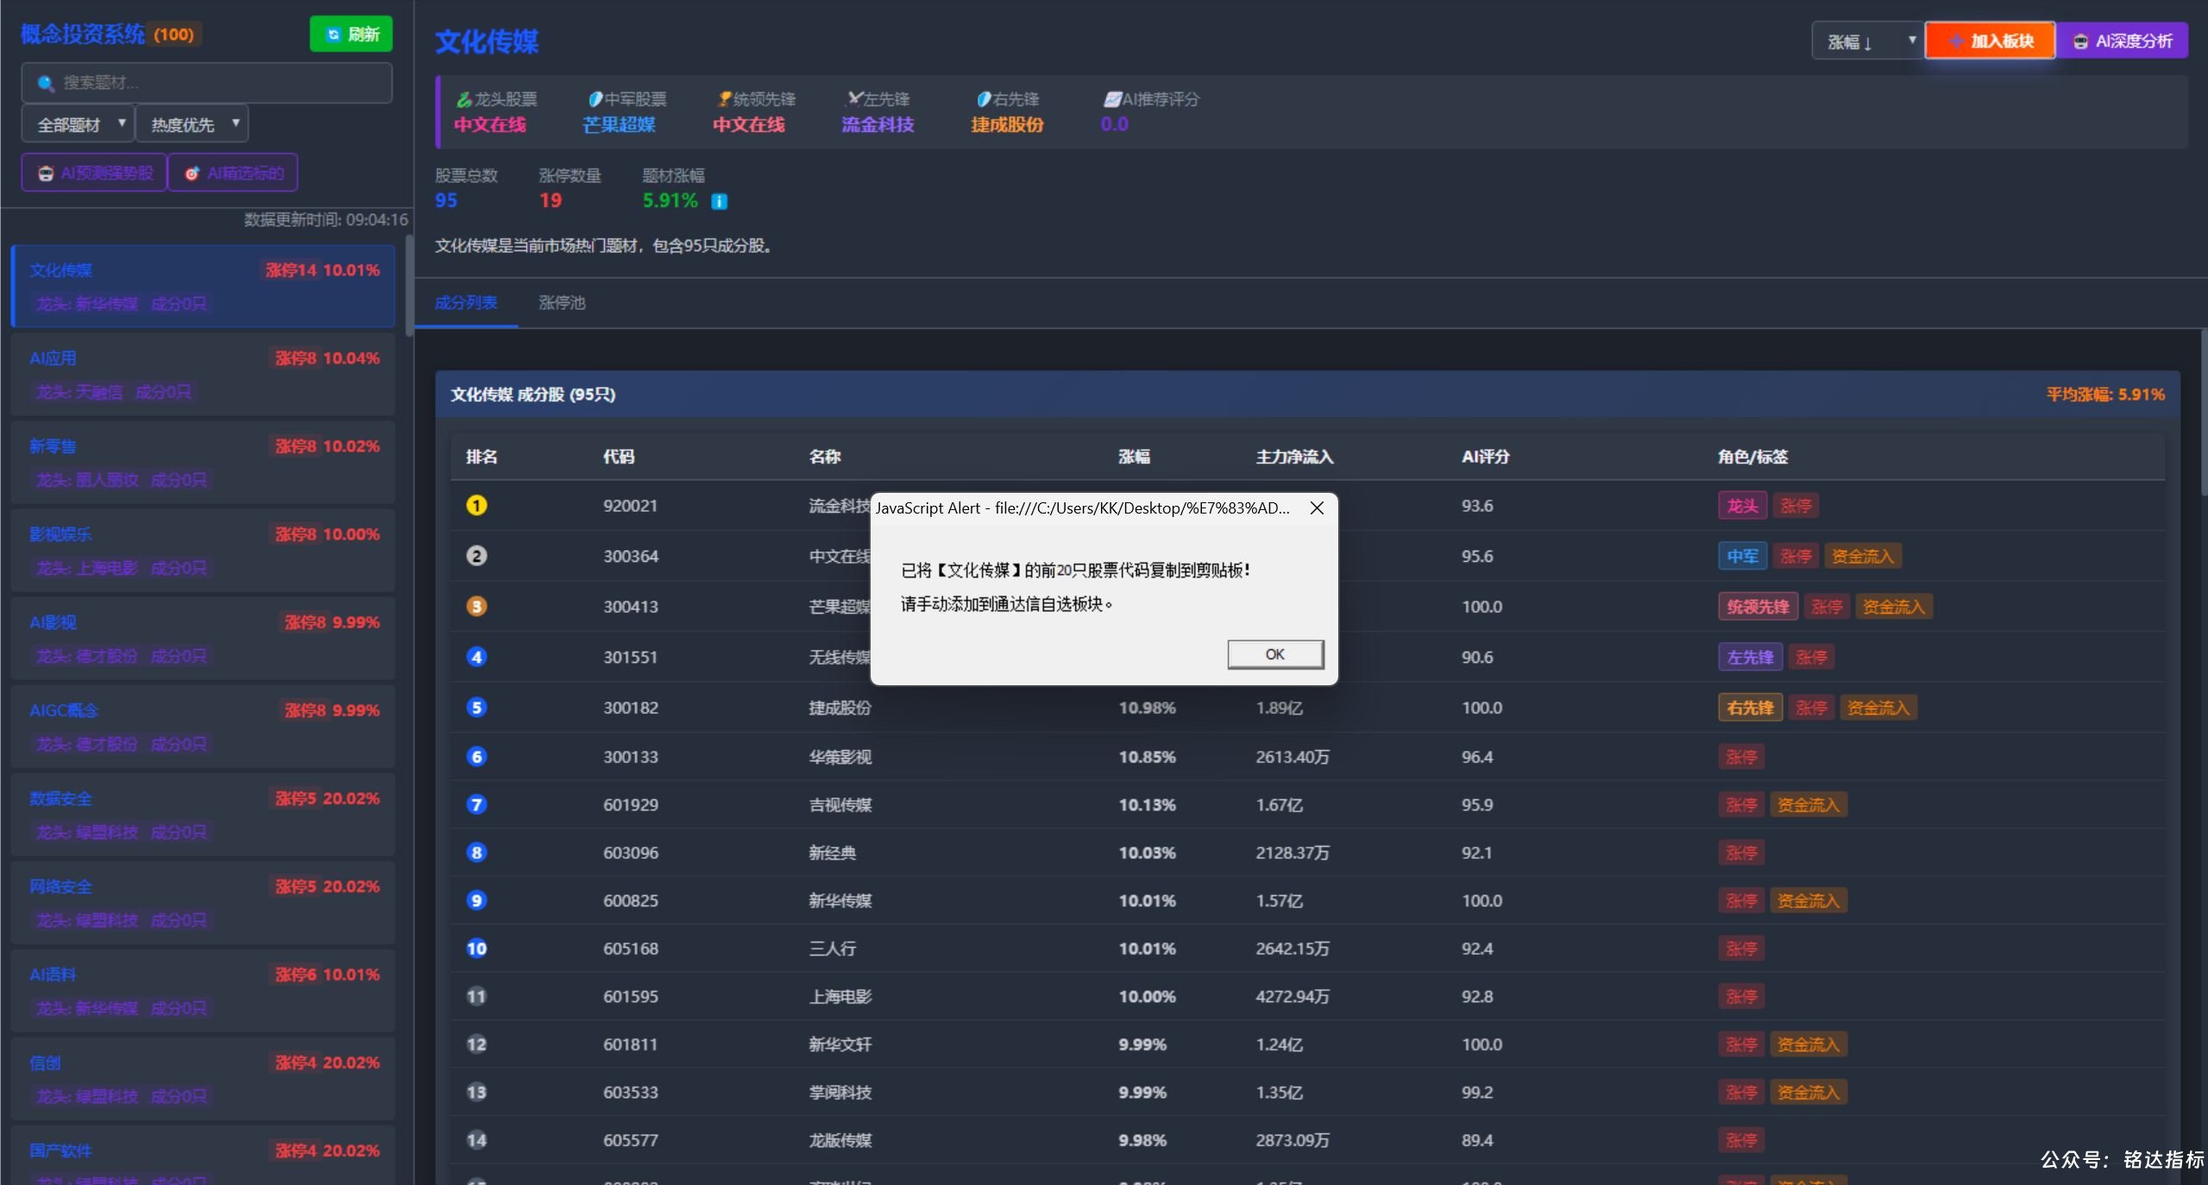
Task: Open the 热度优先 sort dropdown
Action: tap(192, 124)
